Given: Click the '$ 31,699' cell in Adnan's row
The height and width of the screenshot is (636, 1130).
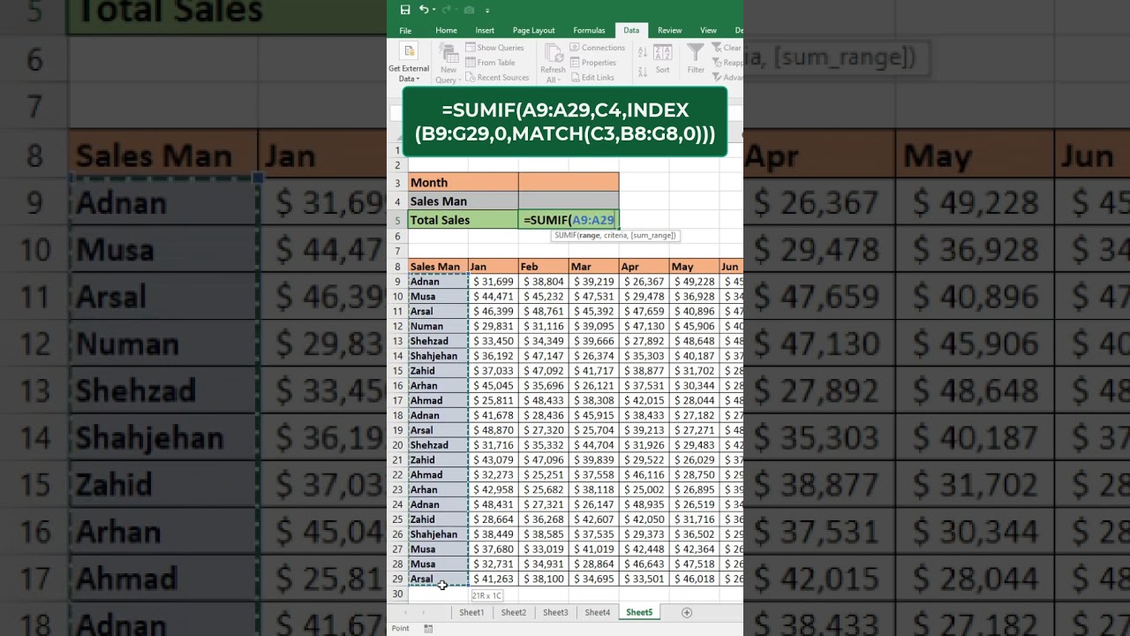Looking at the screenshot, I should click(493, 282).
